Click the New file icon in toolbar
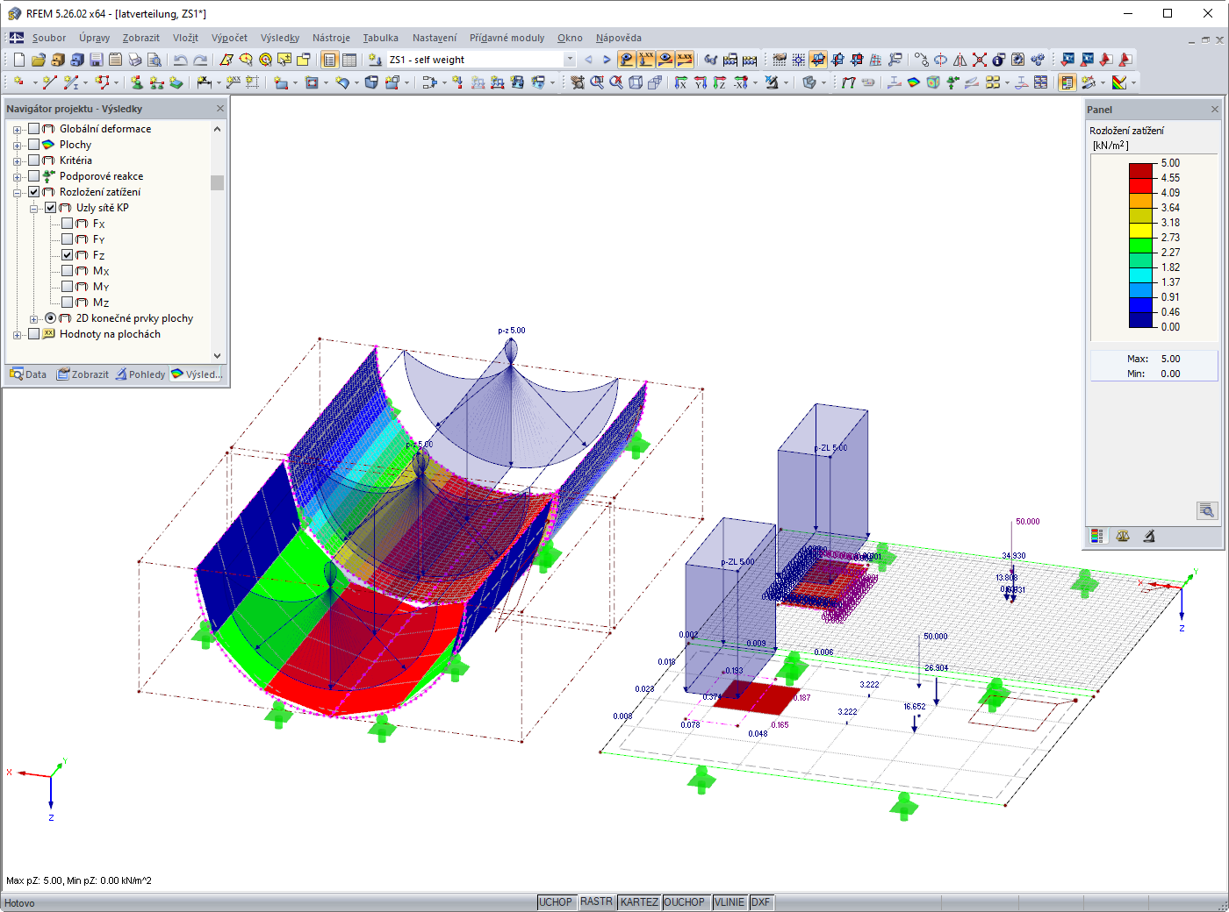1229x912 pixels. (x=19, y=60)
